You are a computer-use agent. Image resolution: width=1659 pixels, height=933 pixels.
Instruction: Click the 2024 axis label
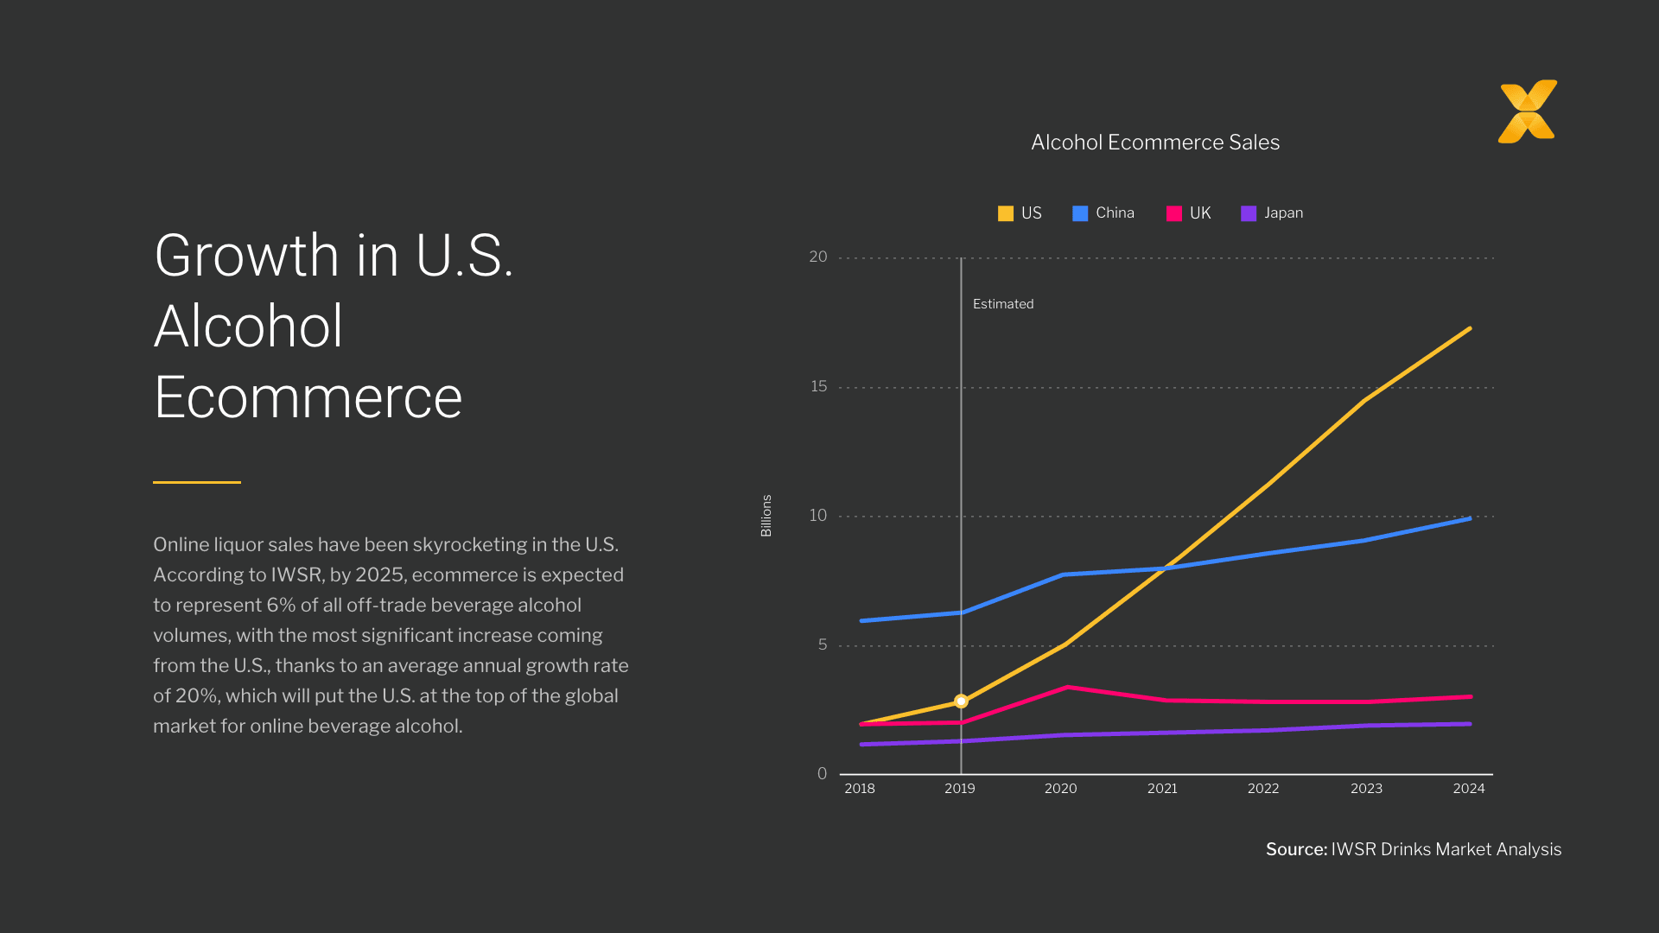click(x=1469, y=788)
